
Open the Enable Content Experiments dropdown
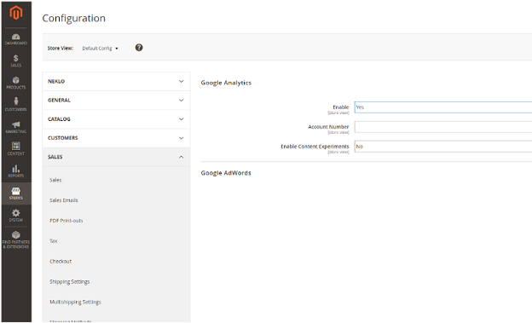(443, 147)
